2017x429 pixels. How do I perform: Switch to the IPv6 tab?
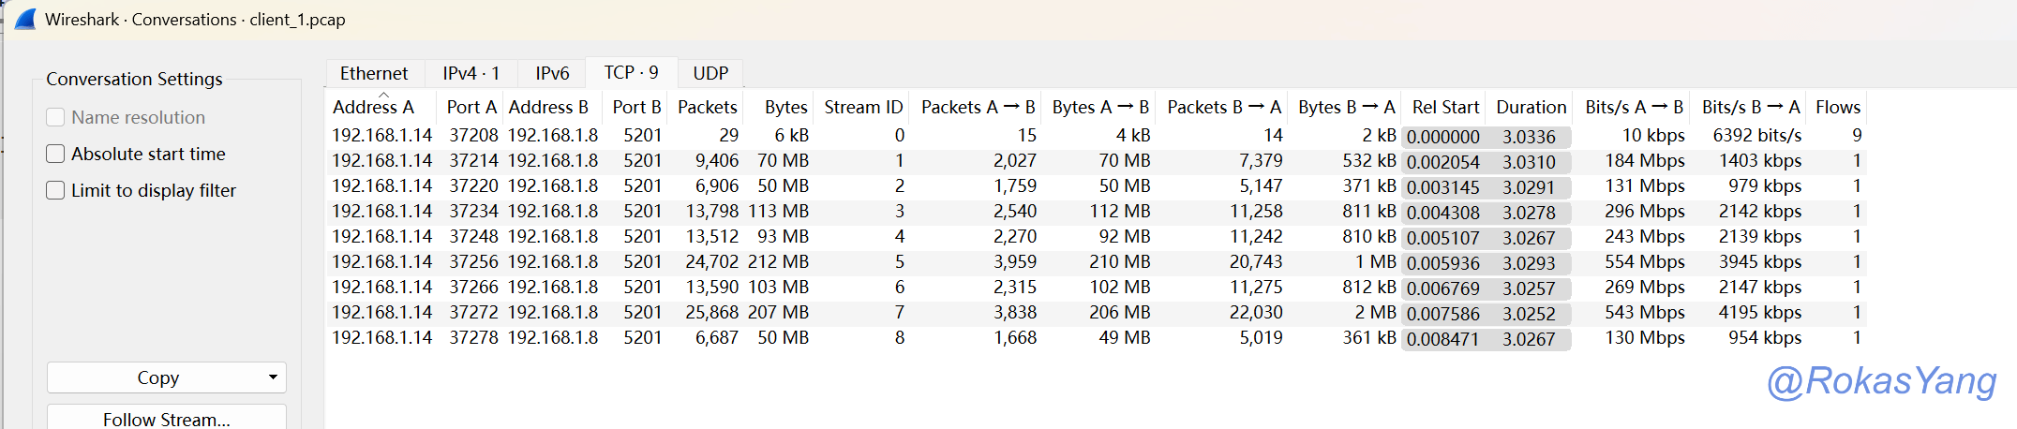552,73
